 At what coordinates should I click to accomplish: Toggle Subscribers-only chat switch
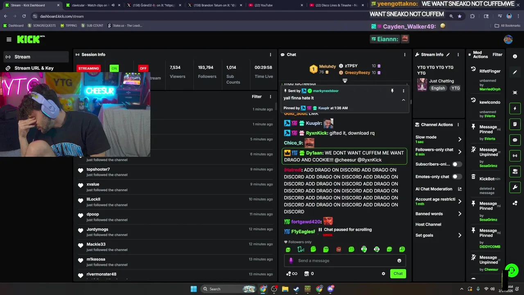point(456,164)
